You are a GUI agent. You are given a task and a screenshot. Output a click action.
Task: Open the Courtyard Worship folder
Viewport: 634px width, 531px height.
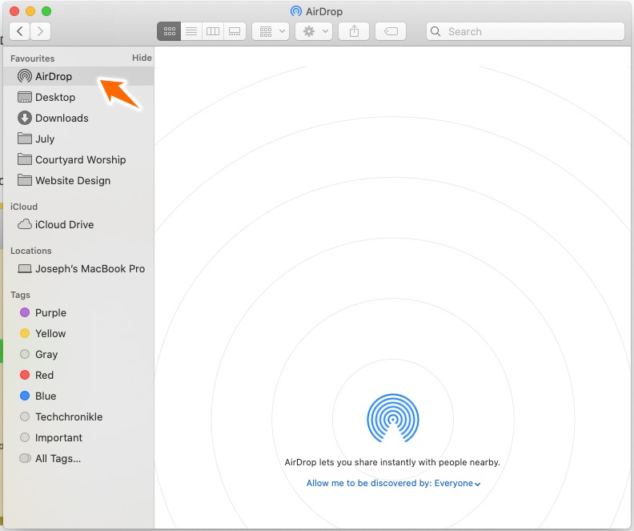tap(78, 159)
